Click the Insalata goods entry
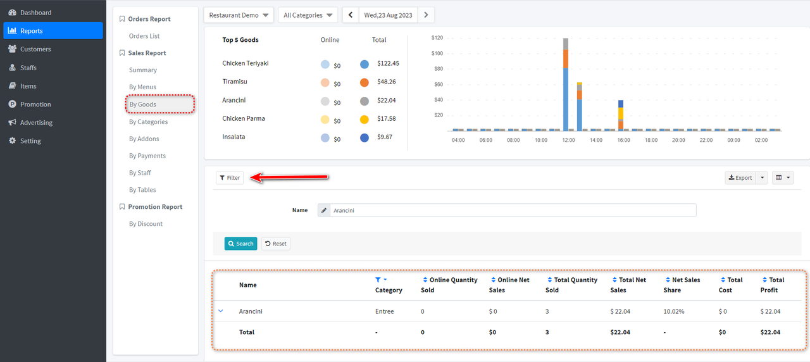This screenshot has width=810, height=362. point(234,137)
